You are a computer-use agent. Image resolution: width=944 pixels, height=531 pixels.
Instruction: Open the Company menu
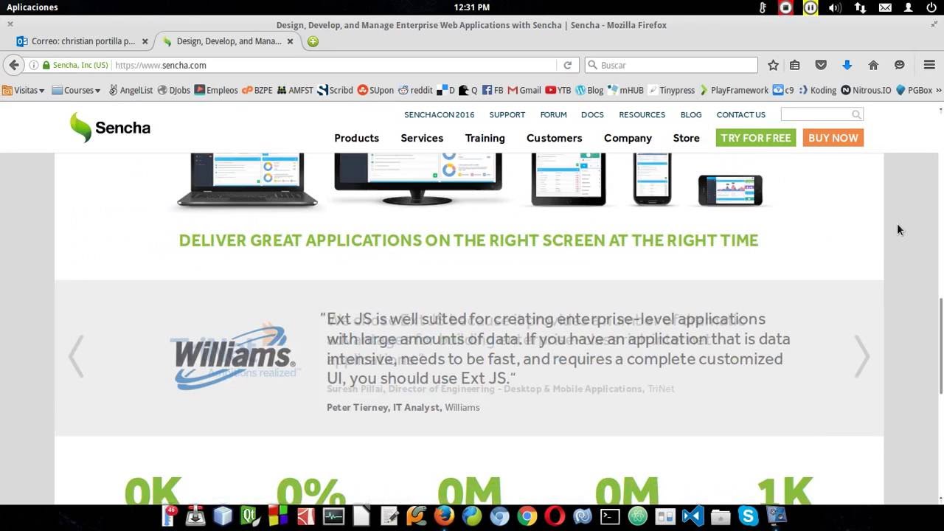628,138
